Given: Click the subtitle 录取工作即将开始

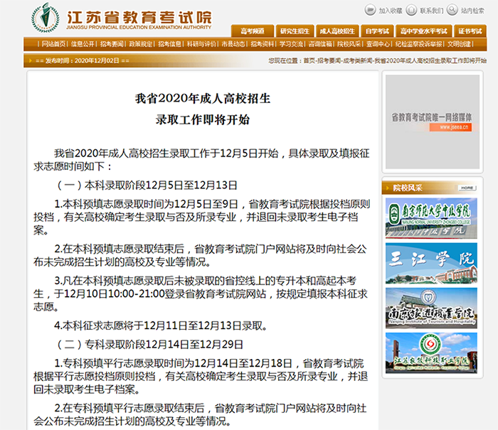Looking at the screenshot, I should [x=203, y=119].
